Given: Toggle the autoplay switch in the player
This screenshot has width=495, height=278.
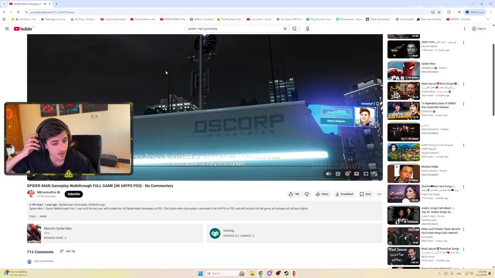Looking at the screenshot, I should 328,174.
